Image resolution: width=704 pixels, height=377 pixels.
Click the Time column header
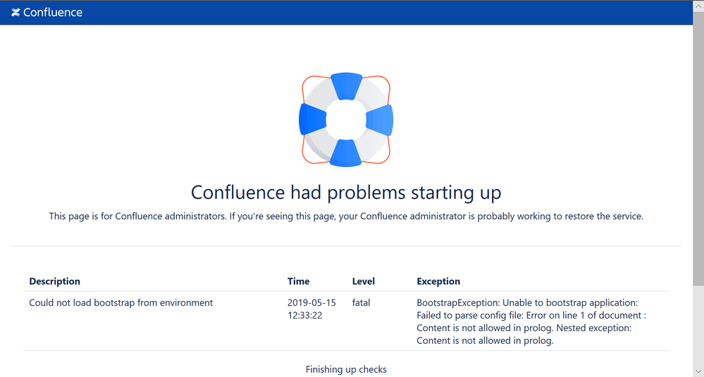pyautogui.click(x=299, y=281)
